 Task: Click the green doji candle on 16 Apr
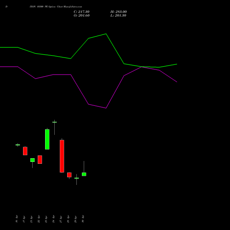pyautogui.click(x=18, y=145)
